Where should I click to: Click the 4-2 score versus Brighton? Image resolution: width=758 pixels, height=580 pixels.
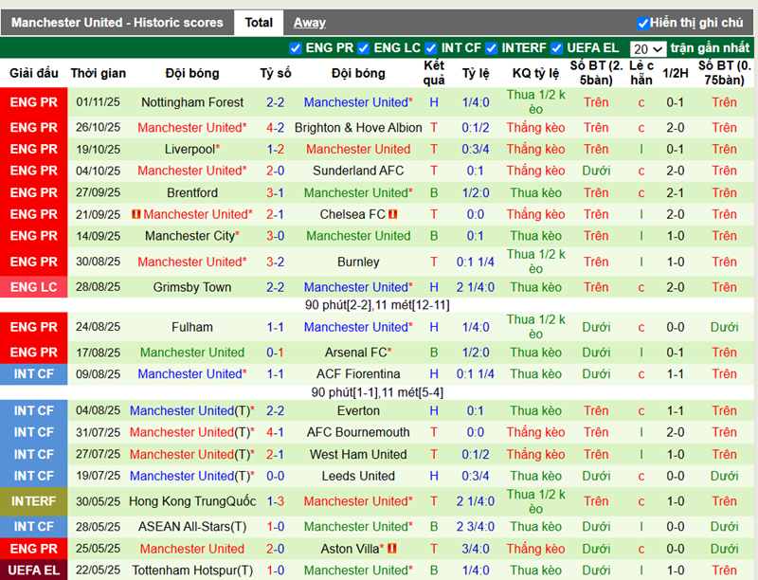click(275, 128)
